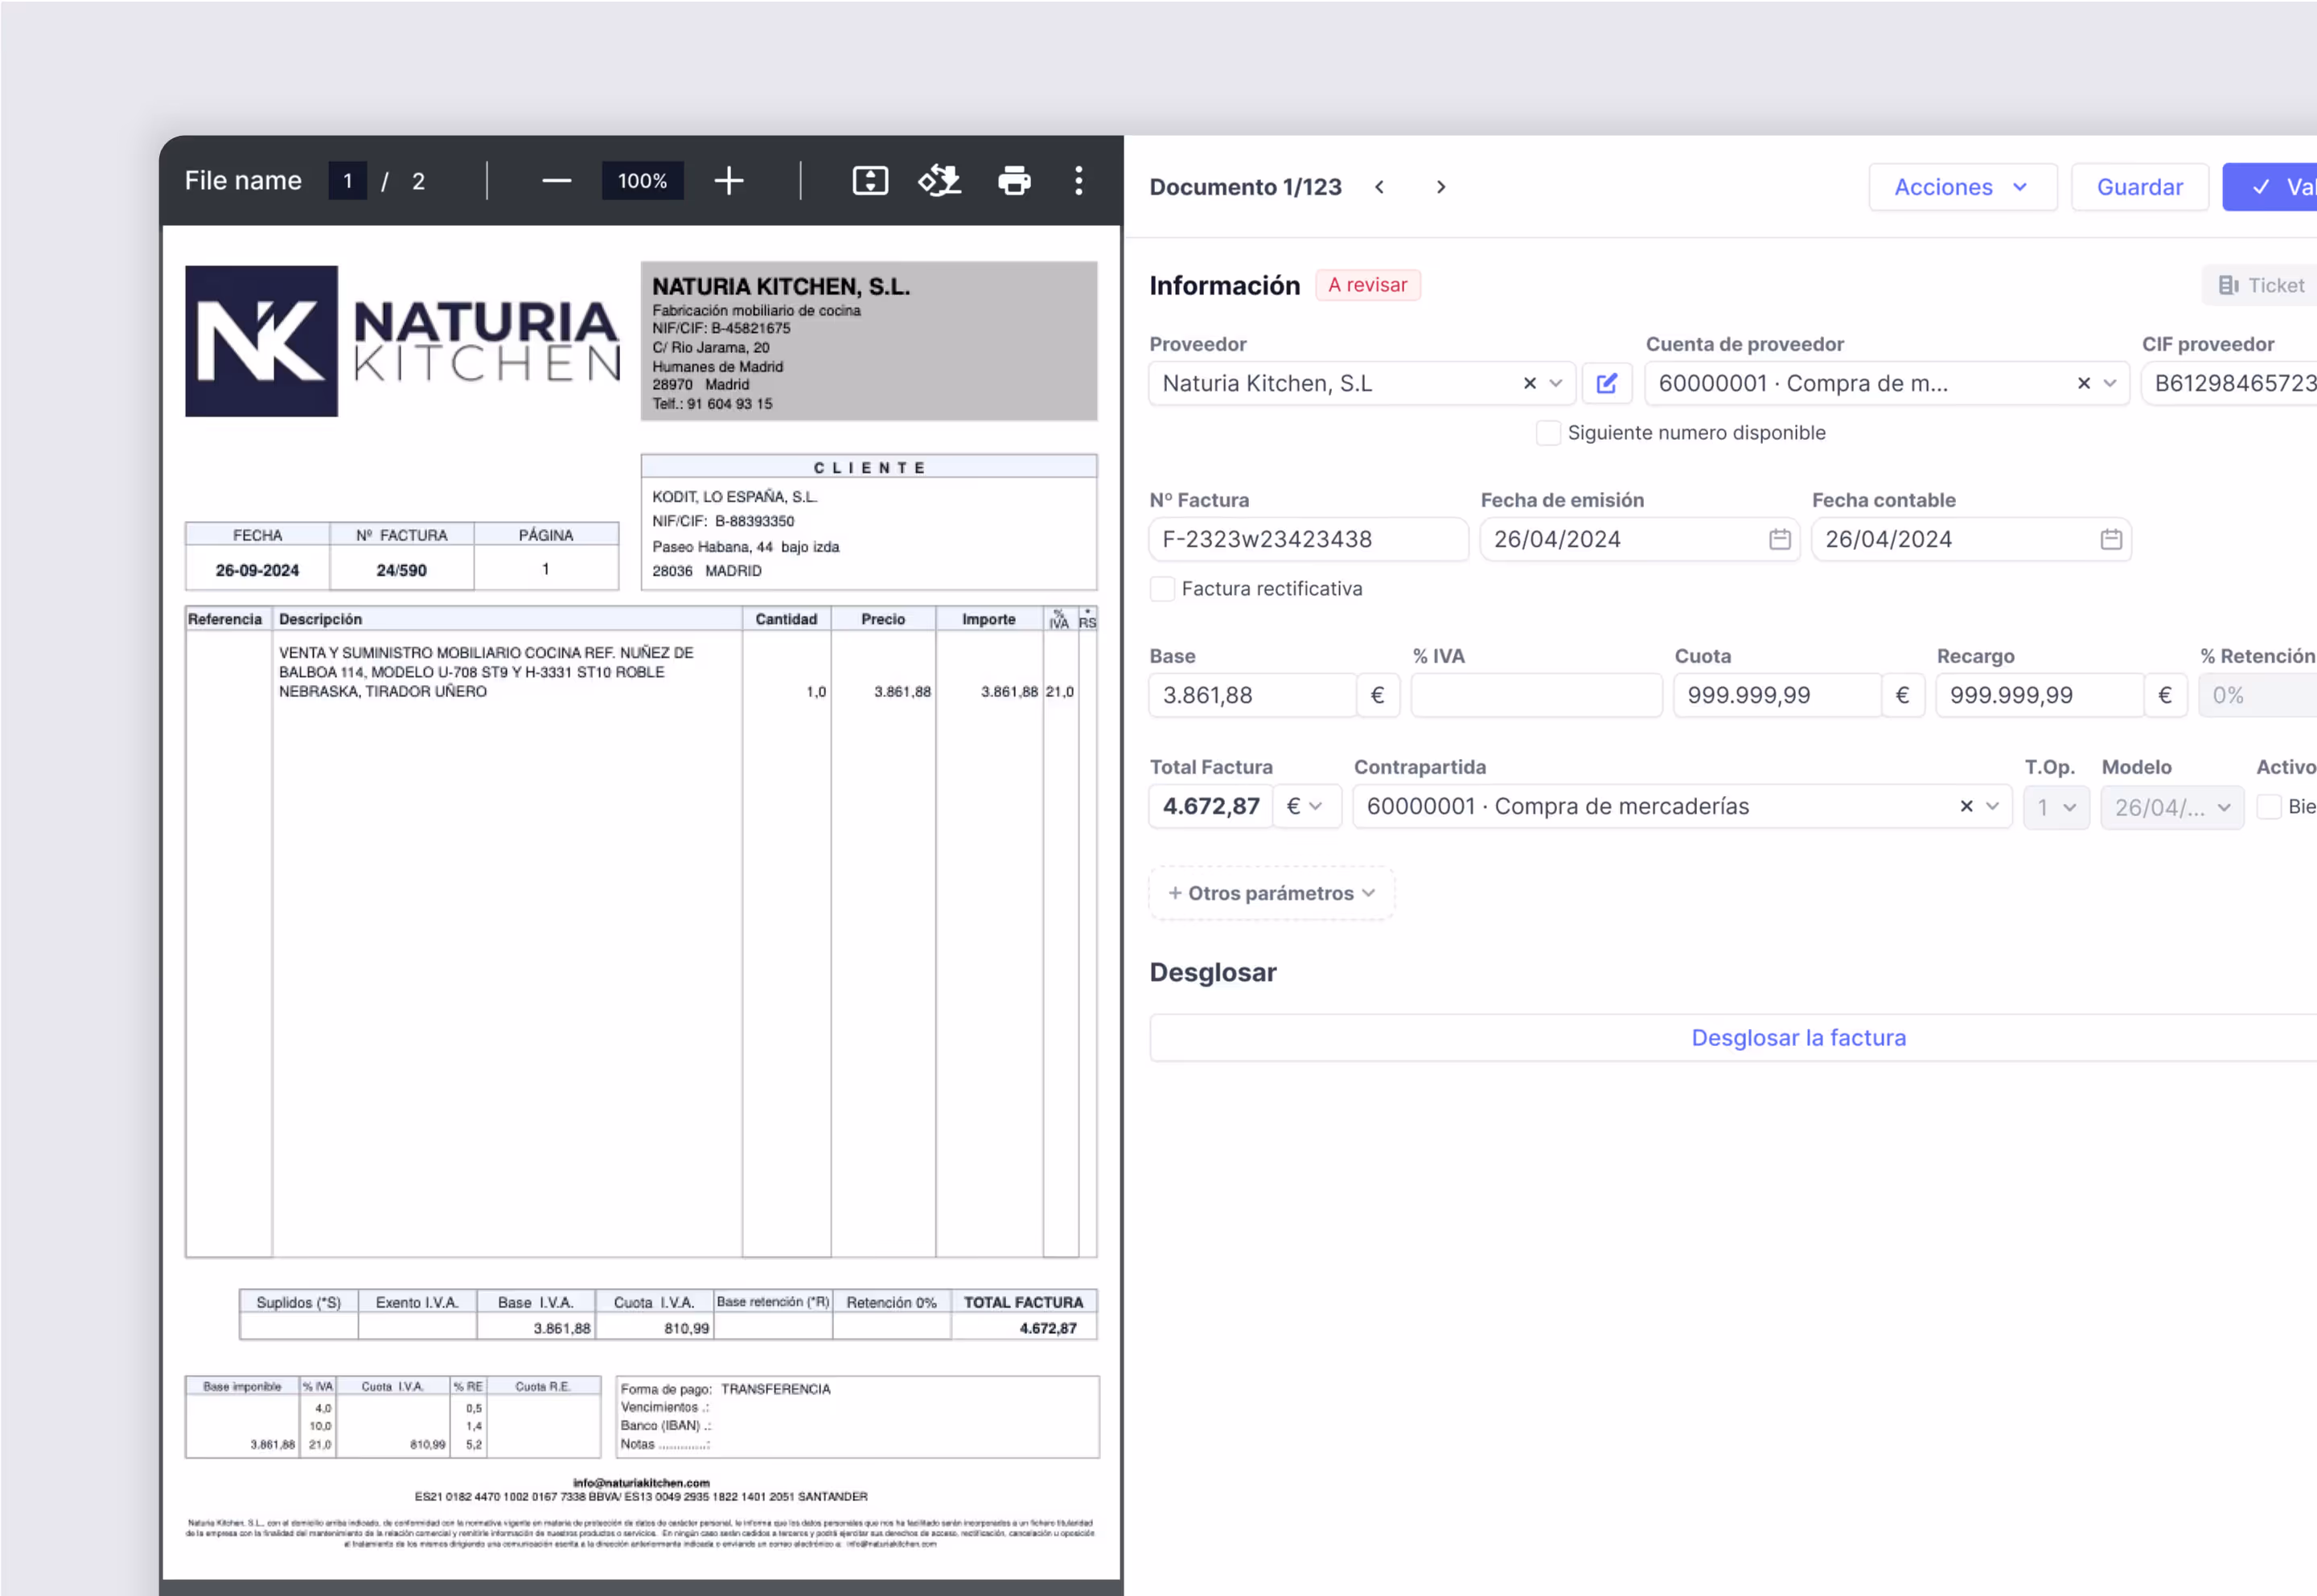Click the % Retención field
The image size is (2317, 1596).
click(x=2258, y=696)
